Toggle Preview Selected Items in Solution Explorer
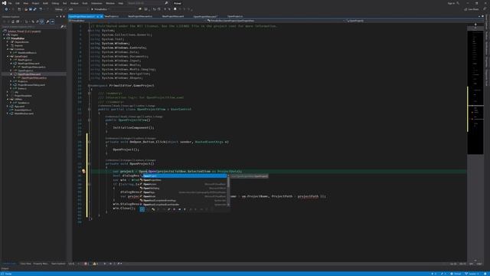Viewport: 490px width, 276px height. (52, 21)
